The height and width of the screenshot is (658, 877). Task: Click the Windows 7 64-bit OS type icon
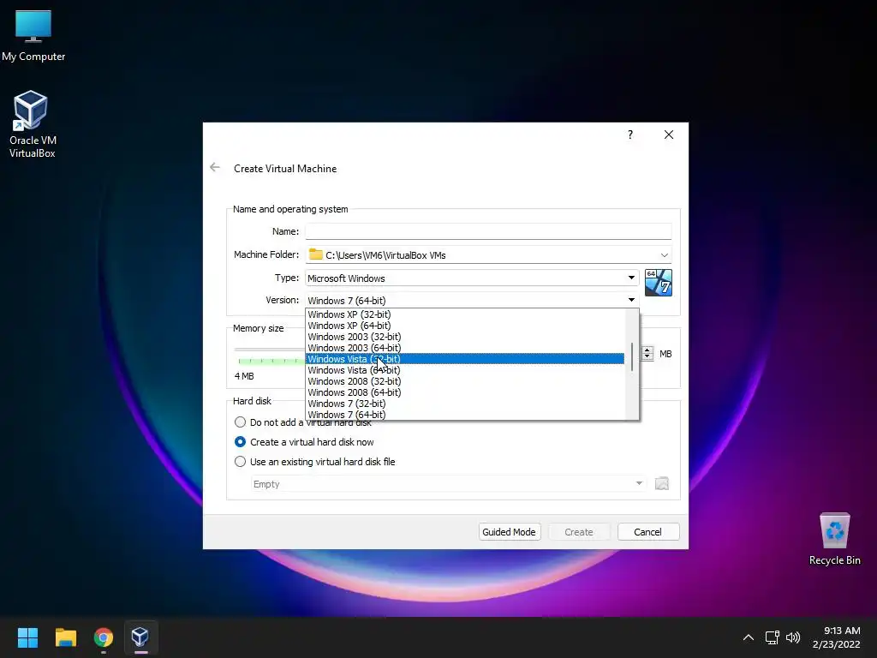pyautogui.click(x=659, y=283)
